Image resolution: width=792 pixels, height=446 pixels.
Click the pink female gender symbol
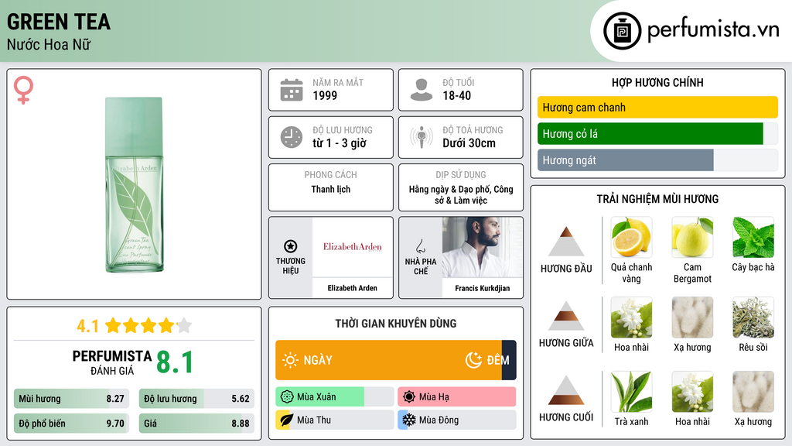[24, 90]
